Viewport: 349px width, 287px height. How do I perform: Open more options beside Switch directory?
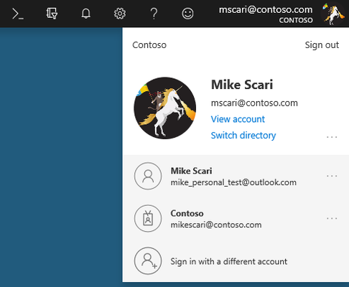point(332,137)
